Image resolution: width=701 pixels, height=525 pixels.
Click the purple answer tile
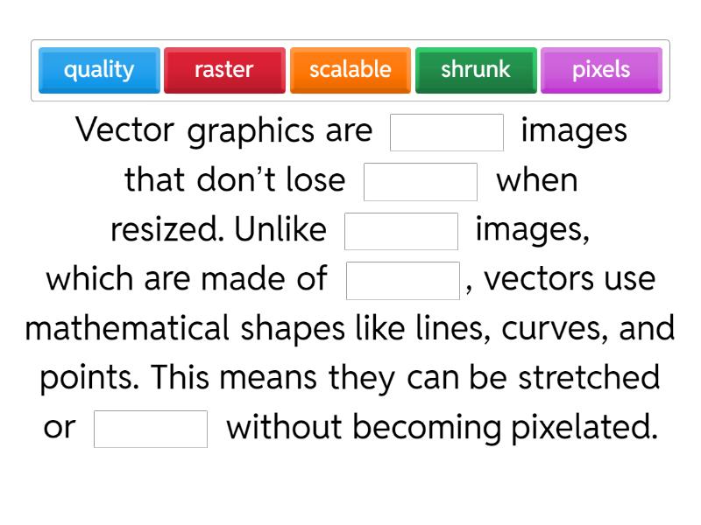[x=601, y=70]
